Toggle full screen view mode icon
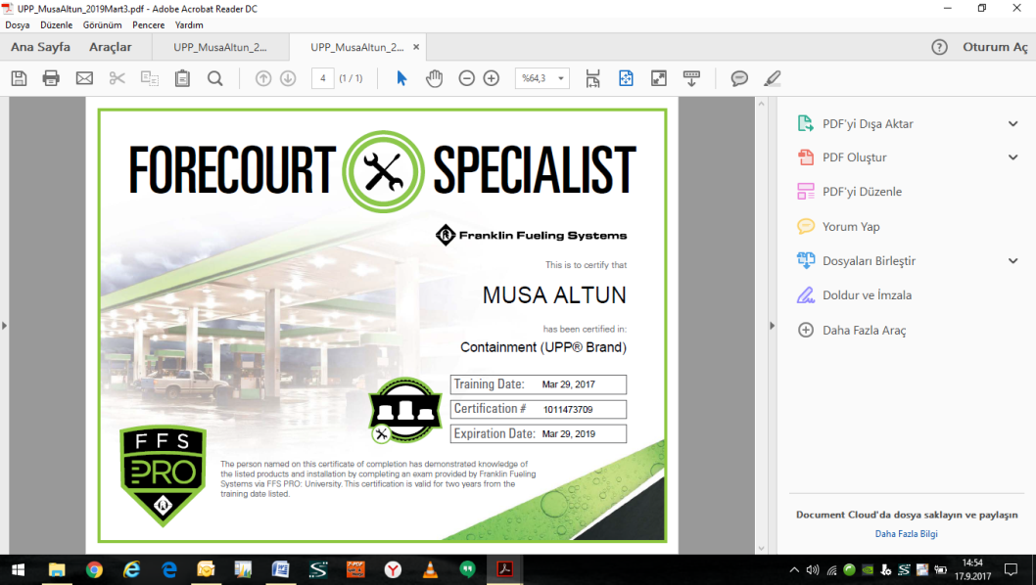Image resolution: width=1036 pixels, height=585 pixels. tap(659, 78)
